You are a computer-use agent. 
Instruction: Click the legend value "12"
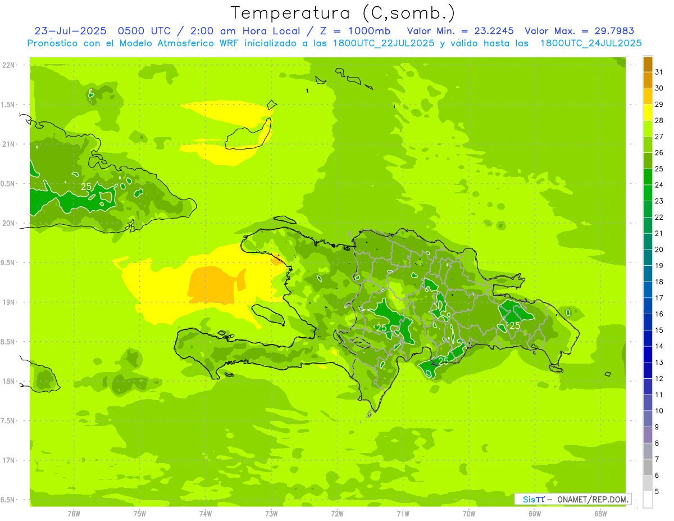[659, 378]
